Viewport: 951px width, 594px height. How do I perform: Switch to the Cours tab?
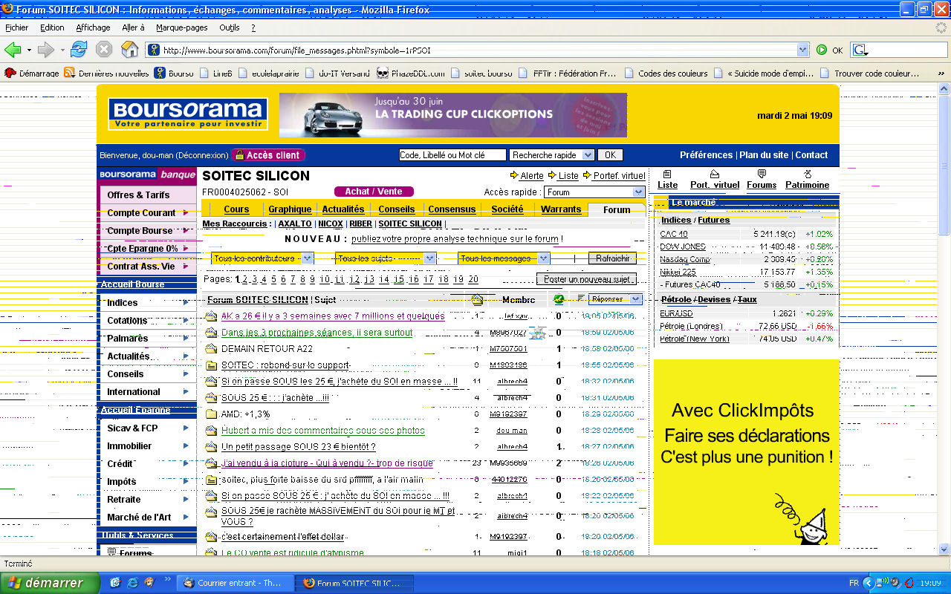pyautogui.click(x=236, y=209)
